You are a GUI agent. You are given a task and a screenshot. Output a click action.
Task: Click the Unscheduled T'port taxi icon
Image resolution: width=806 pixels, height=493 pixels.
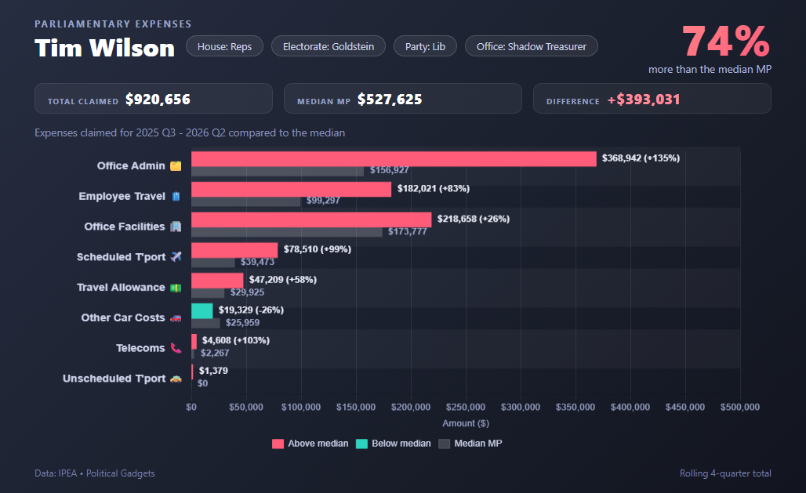(x=176, y=379)
